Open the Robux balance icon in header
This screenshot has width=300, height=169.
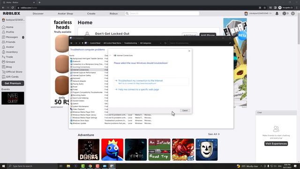285,14
